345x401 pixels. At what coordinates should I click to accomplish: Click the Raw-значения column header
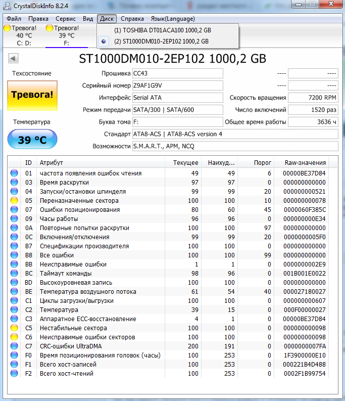pyautogui.click(x=305, y=163)
